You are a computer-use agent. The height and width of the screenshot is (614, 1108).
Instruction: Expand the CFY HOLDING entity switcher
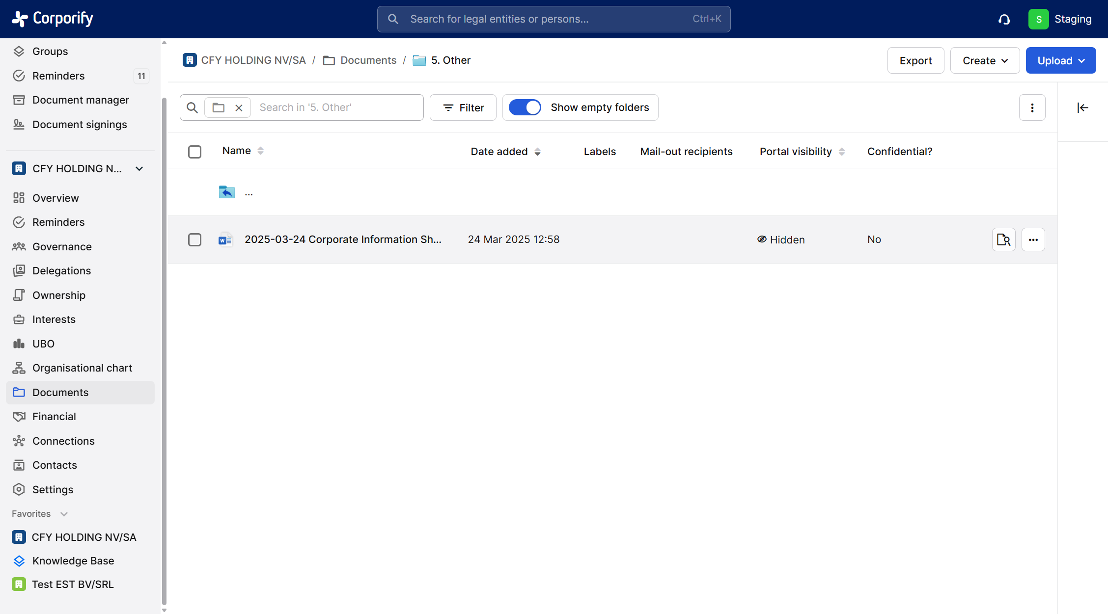pos(139,169)
